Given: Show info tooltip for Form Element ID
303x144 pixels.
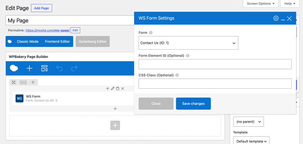Looking at the screenshot, I should click(x=187, y=56).
